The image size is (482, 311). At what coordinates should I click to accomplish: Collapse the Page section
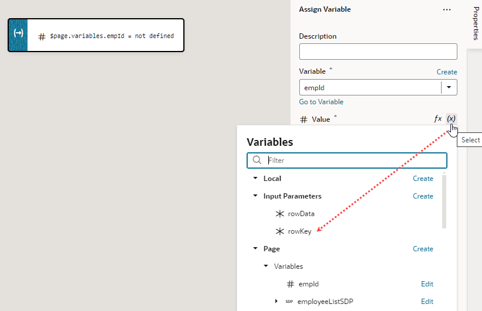tap(255, 248)
